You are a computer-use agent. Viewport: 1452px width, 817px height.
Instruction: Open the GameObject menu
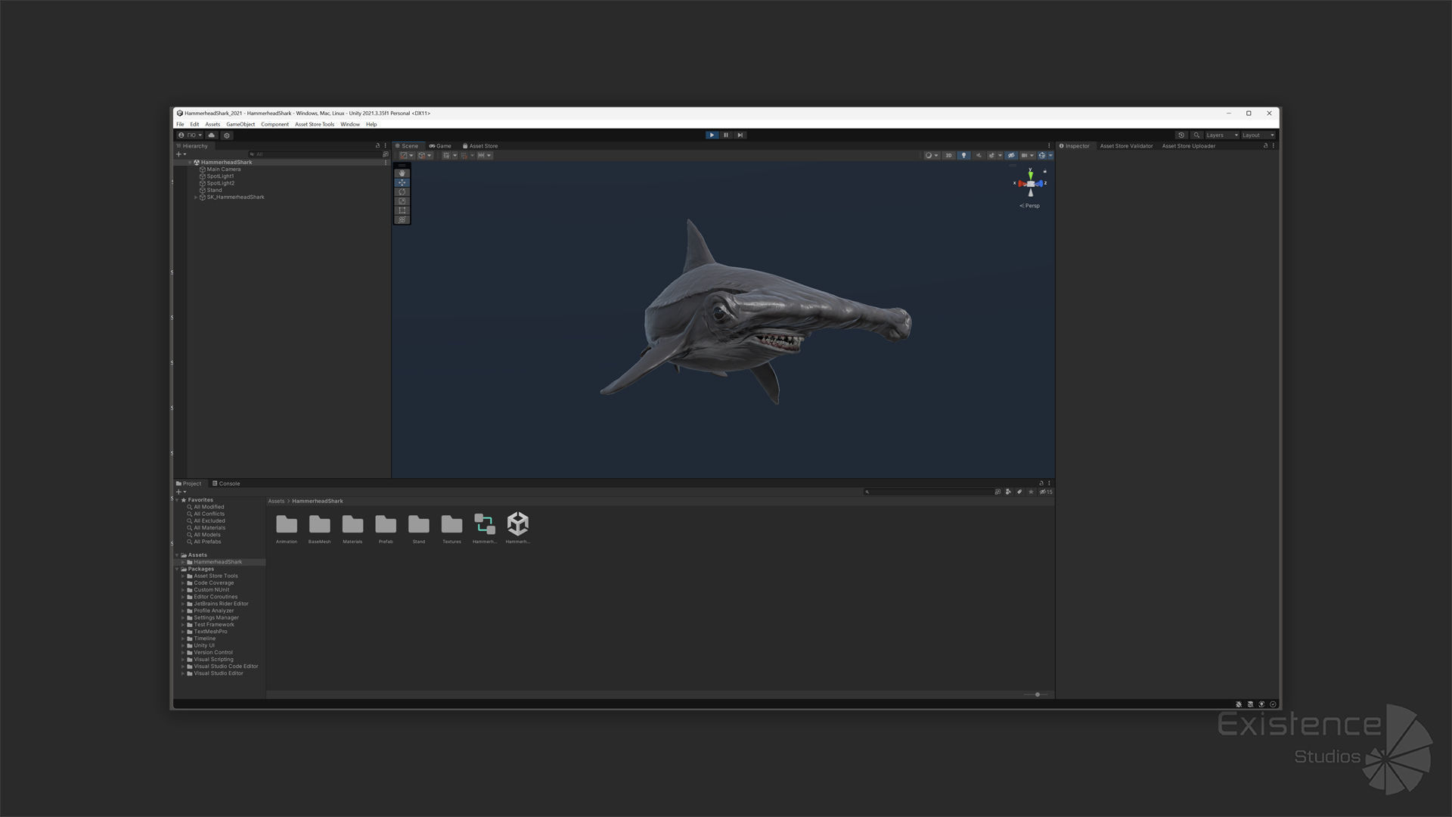(240, 124)
